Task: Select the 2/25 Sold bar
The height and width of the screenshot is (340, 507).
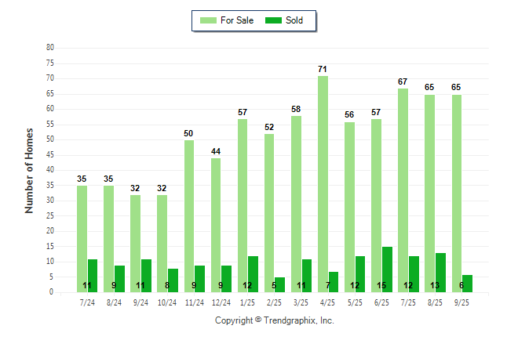Action: click(280, 284)
